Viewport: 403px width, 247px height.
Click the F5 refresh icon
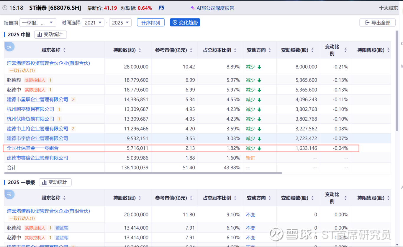[161, 8]
